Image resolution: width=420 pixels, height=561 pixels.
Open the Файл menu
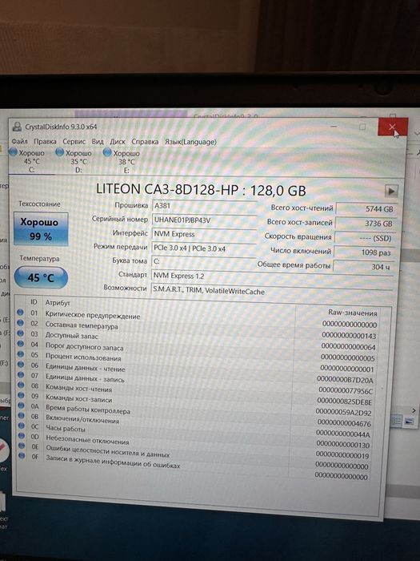[20, 141]
